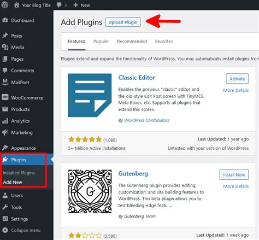The width and height of the screenshot is (259, 240).
Task: Select the Plugins menu label
Action: click(x=19, y=160)
